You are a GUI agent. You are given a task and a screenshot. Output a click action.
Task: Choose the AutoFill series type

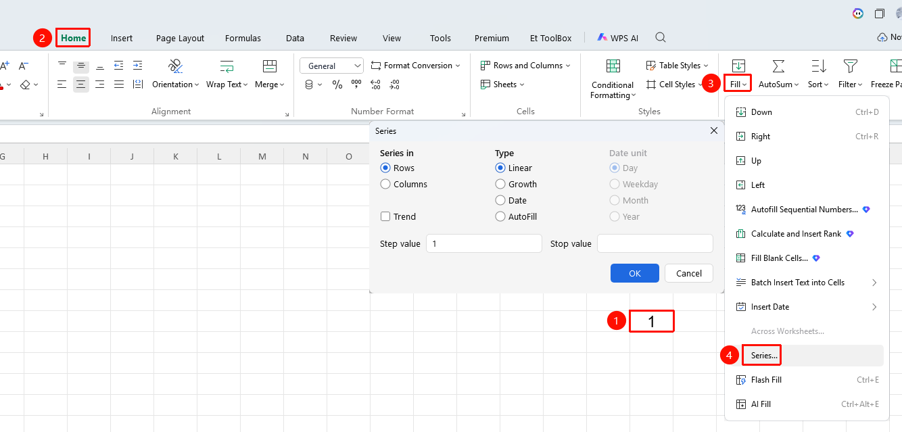500,216
